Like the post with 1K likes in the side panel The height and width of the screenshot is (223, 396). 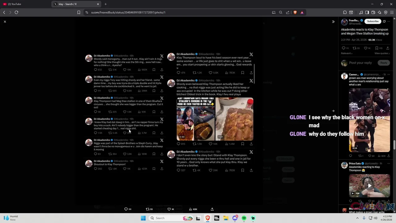pyautogui.click(x=366, y=48)
